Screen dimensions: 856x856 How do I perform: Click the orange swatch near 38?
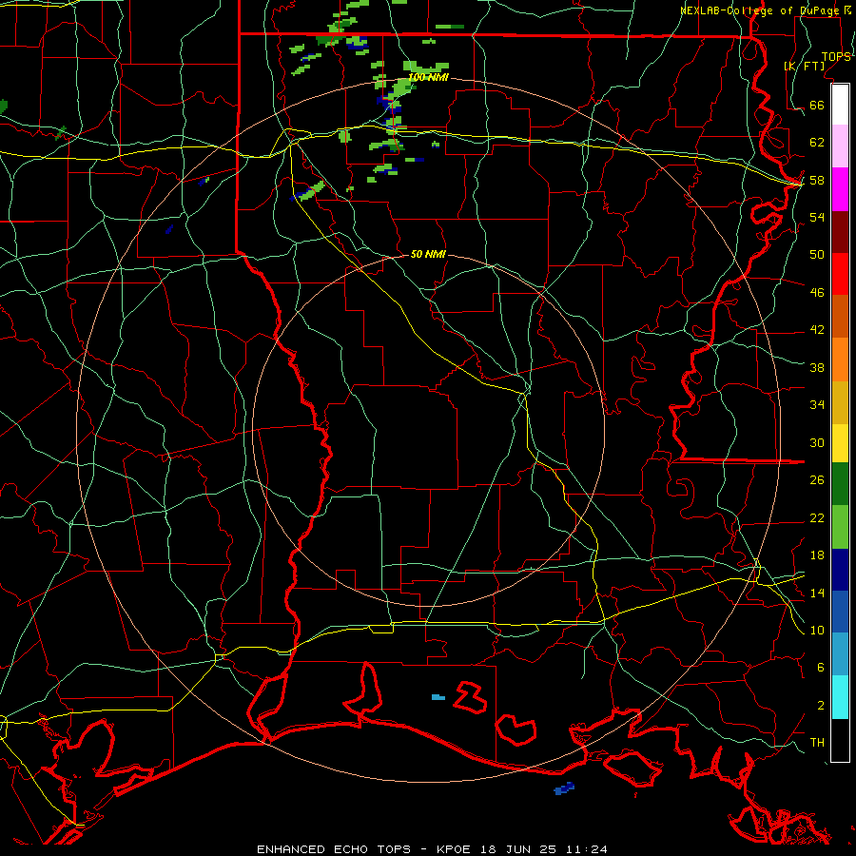(x=840, y=360)
